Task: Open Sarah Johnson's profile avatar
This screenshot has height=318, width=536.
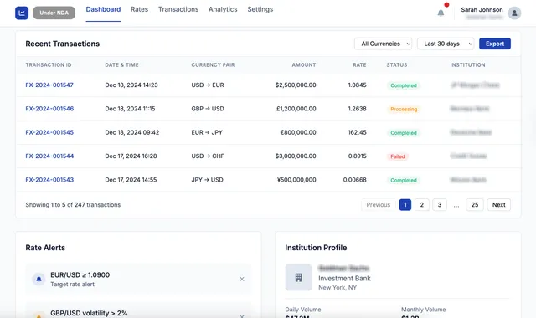Action: point(514,13)
